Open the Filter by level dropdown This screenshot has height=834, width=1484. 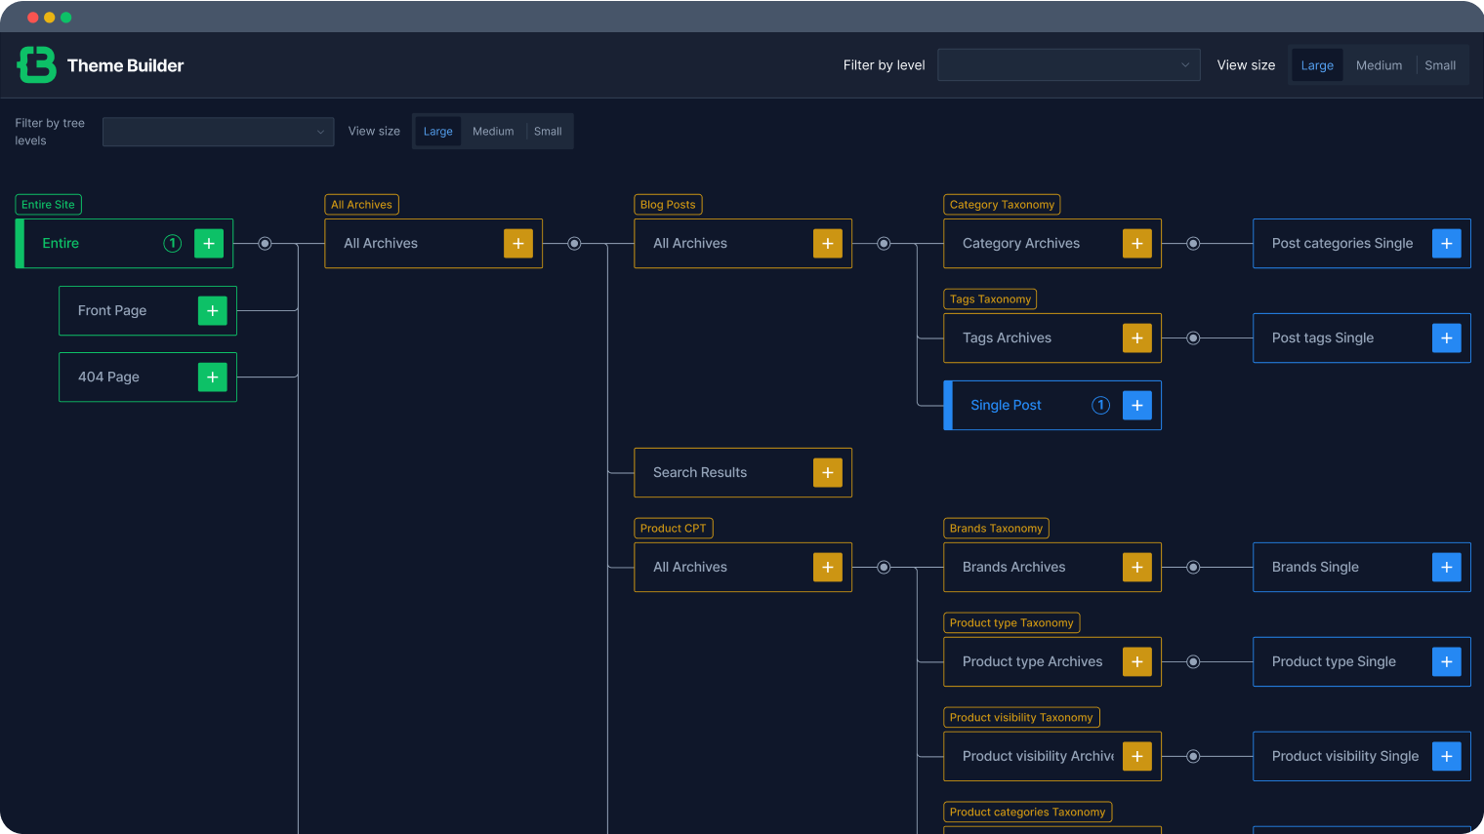tap(1069, 65)
